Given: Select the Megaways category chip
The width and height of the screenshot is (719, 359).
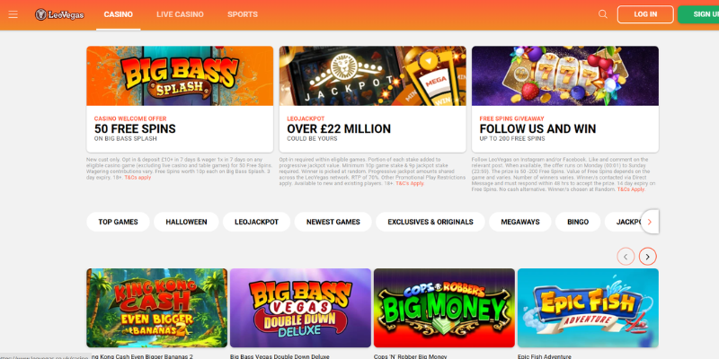Looking at the screenshot, I should point(520,222).
